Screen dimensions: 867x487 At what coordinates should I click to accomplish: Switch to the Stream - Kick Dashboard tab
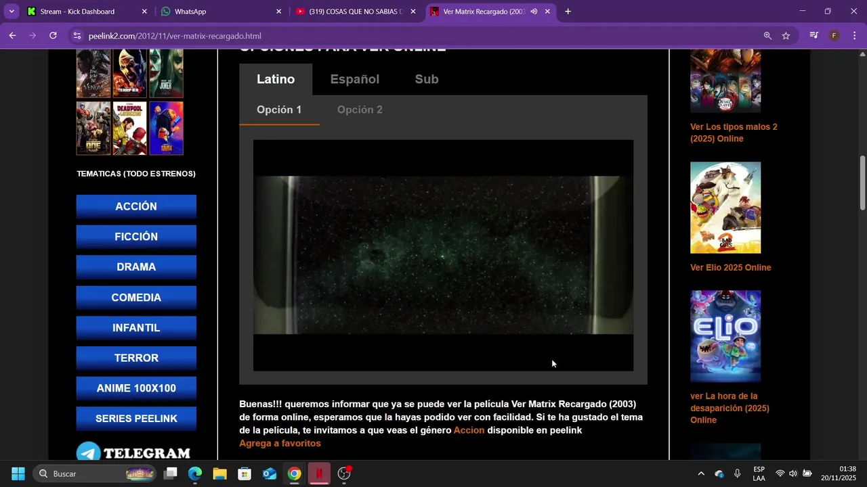(x=87, y=11)
